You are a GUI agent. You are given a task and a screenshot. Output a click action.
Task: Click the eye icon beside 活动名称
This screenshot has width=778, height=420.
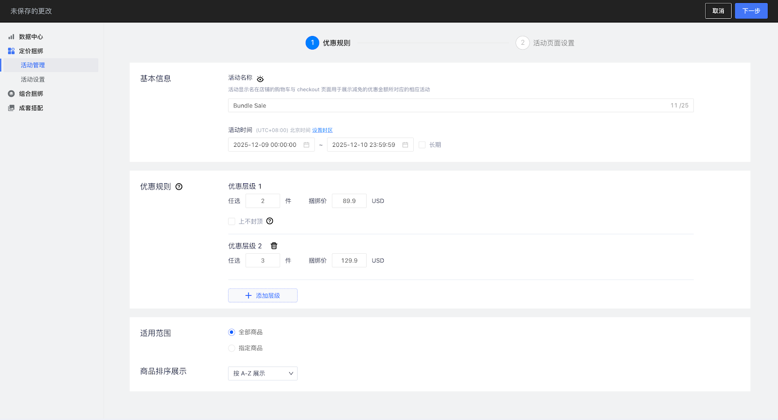(x=260, y=79)
